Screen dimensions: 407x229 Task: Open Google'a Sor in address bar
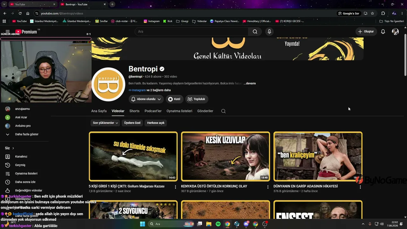pyautogui.click(x=349, y=13)
